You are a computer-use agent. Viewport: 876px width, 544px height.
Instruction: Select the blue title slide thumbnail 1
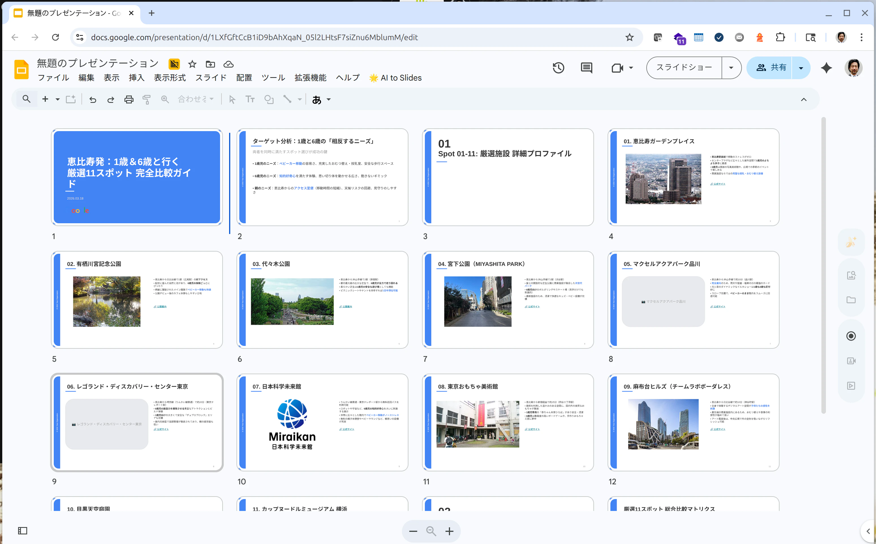tap(137, 177)
